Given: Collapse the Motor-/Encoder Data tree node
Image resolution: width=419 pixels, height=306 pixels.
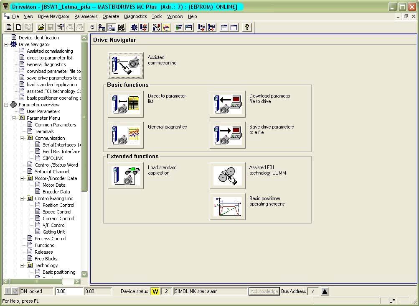Looking at the screenshot, I should 22,178.
